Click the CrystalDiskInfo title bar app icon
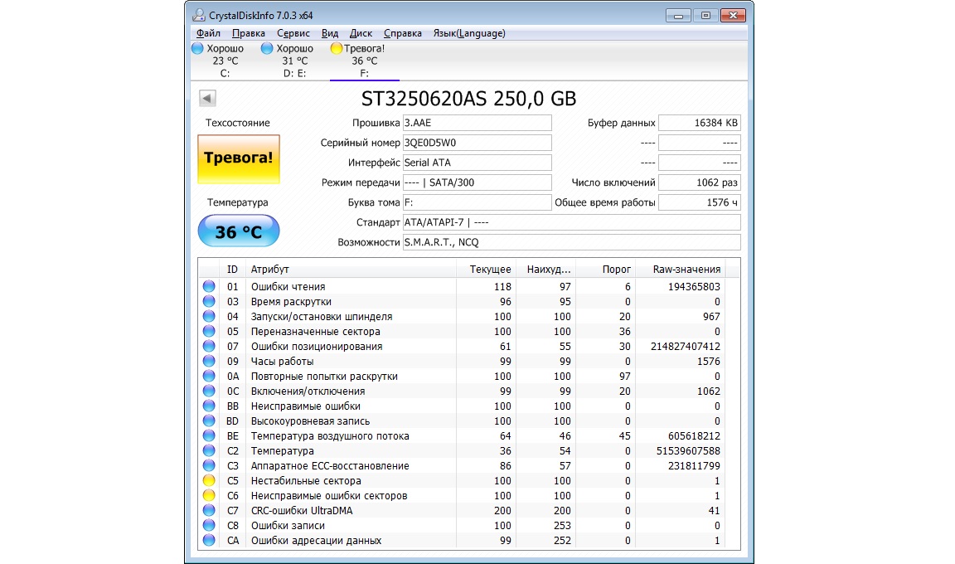 coord(198,15)
